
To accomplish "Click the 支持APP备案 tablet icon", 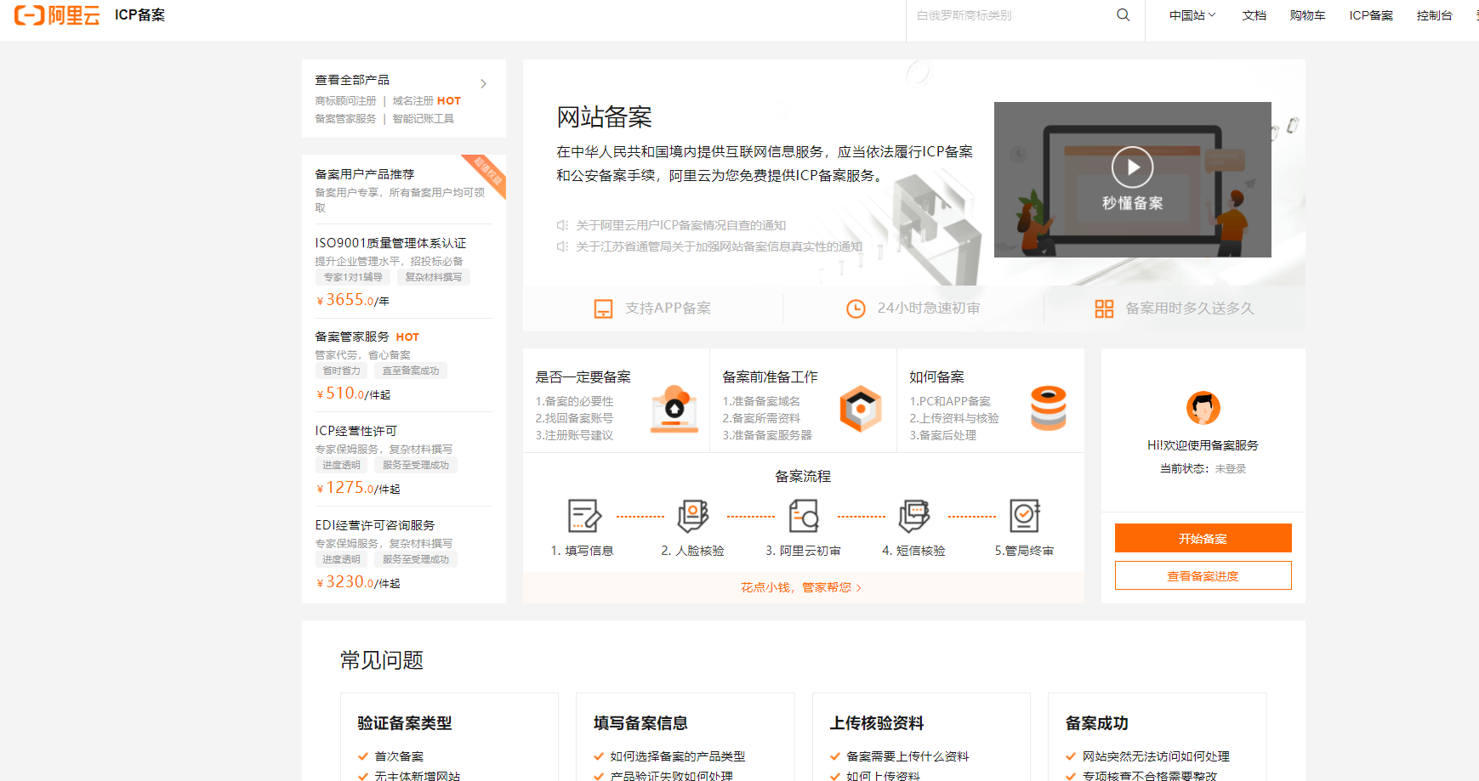I will coord(603,308).
